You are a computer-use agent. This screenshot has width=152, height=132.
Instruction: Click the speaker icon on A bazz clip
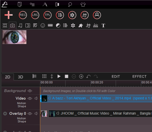50,98
